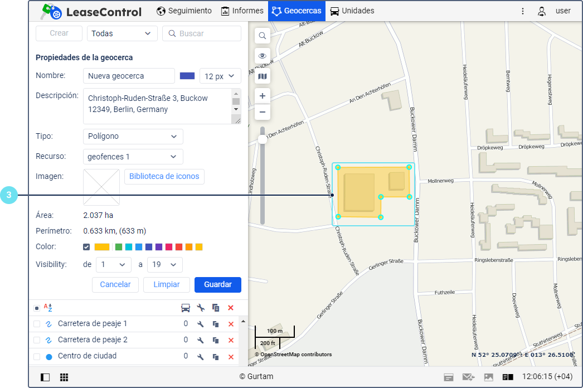Open the Unidades tab
Viewport: 583px width, 388px height.
[352, 11]
